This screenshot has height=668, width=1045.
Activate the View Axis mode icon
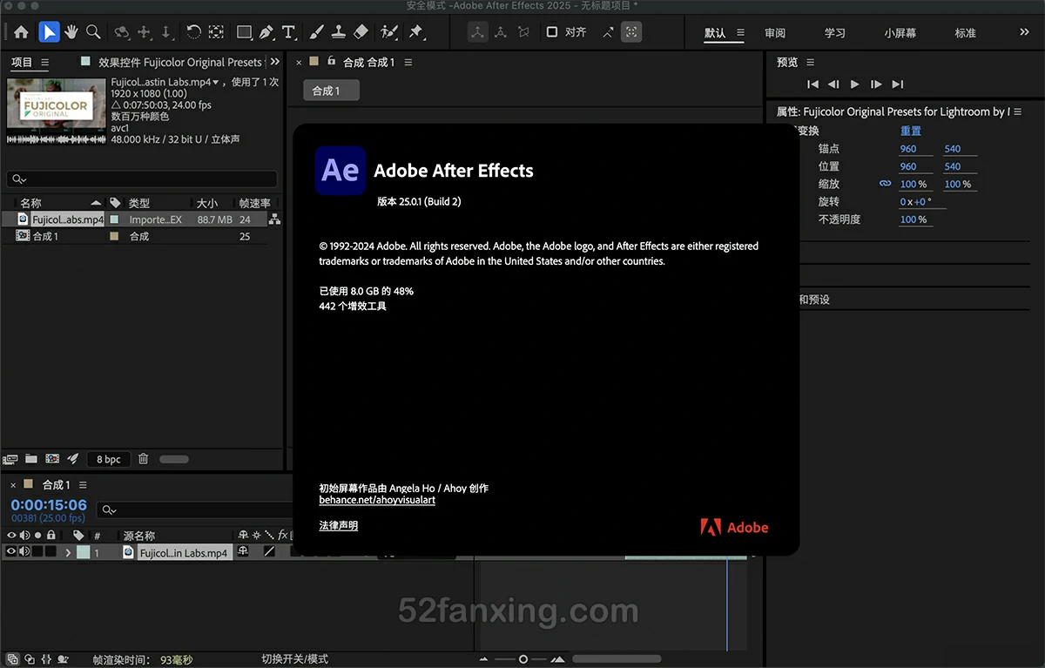523,32
